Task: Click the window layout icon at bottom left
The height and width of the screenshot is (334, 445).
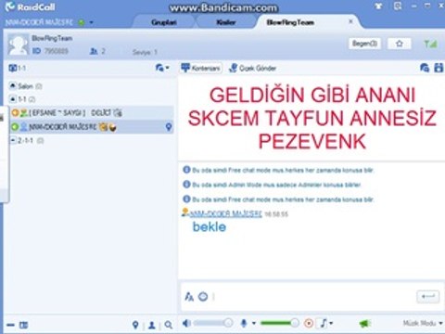Action: tap(23, 325)
